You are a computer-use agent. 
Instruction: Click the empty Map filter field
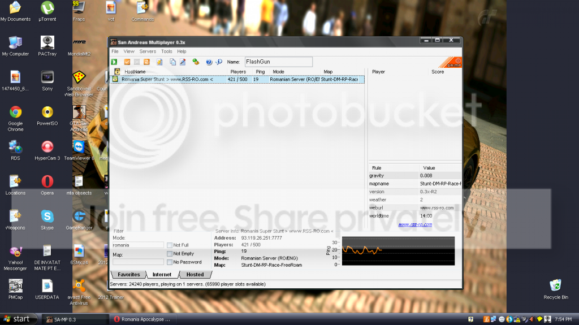click(x=138, y=262)
